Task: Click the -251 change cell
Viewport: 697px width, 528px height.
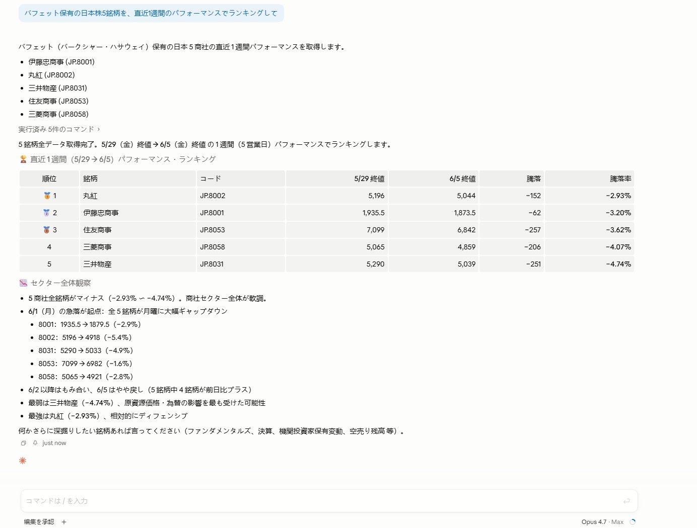Action: coord(512,264)
